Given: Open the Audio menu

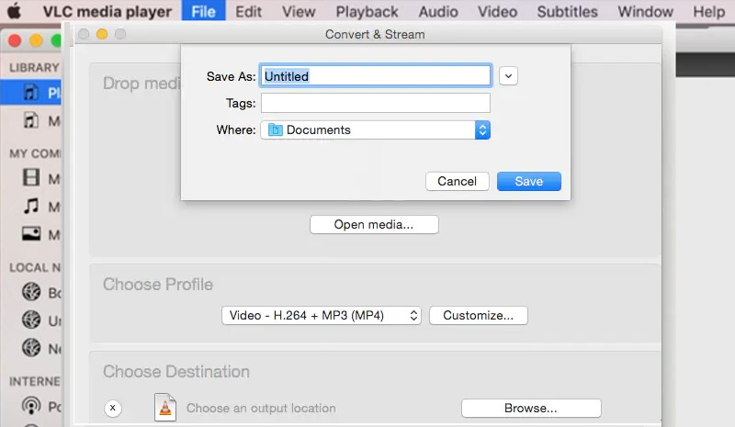Looking at the screenshot, I should 438,11.
